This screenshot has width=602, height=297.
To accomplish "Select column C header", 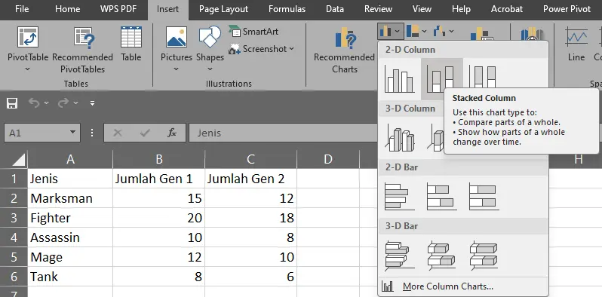I will coord(250,159).
